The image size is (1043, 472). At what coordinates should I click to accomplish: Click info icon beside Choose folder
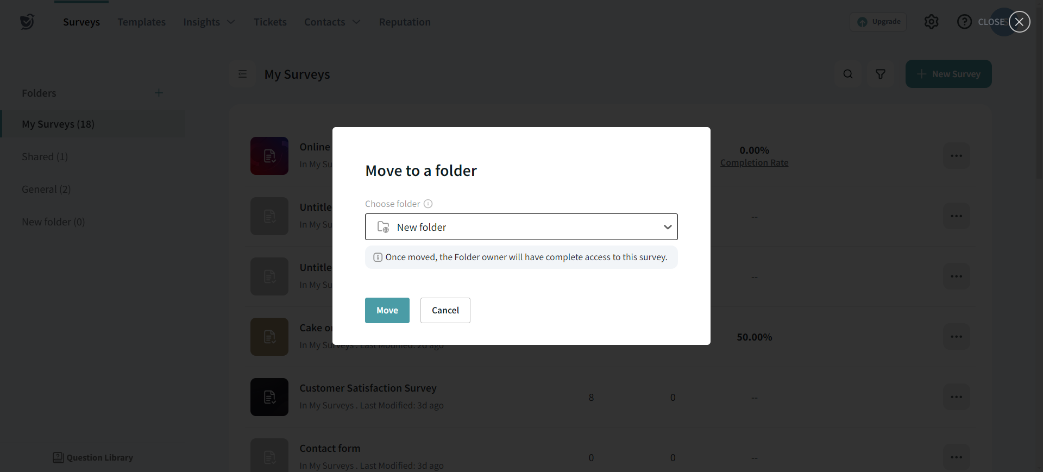pos(428,204)
